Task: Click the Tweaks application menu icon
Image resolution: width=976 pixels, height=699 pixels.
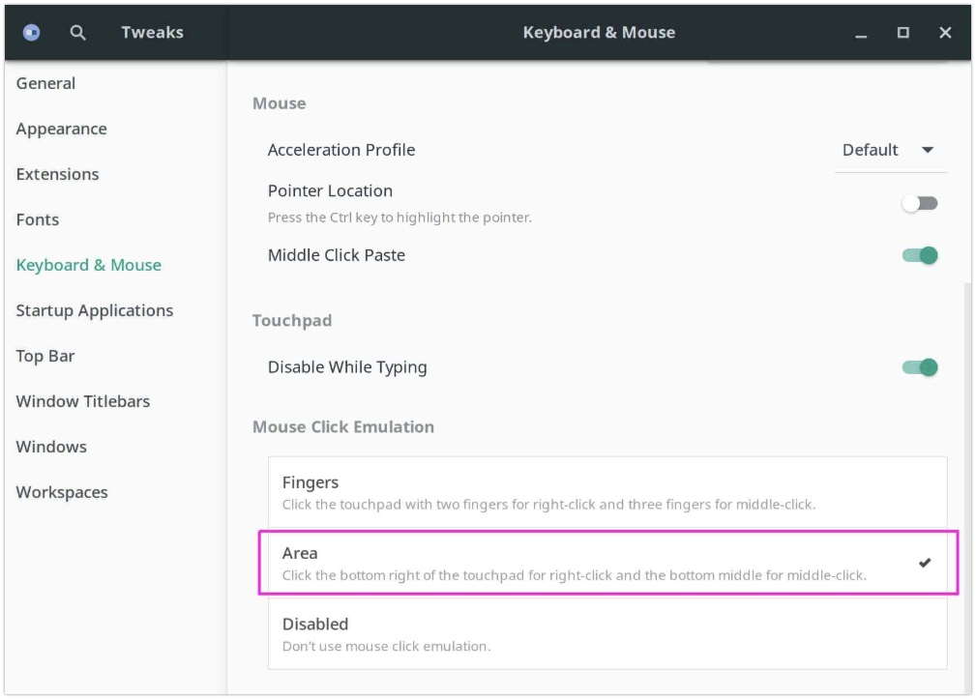Action: pos(31,33)
